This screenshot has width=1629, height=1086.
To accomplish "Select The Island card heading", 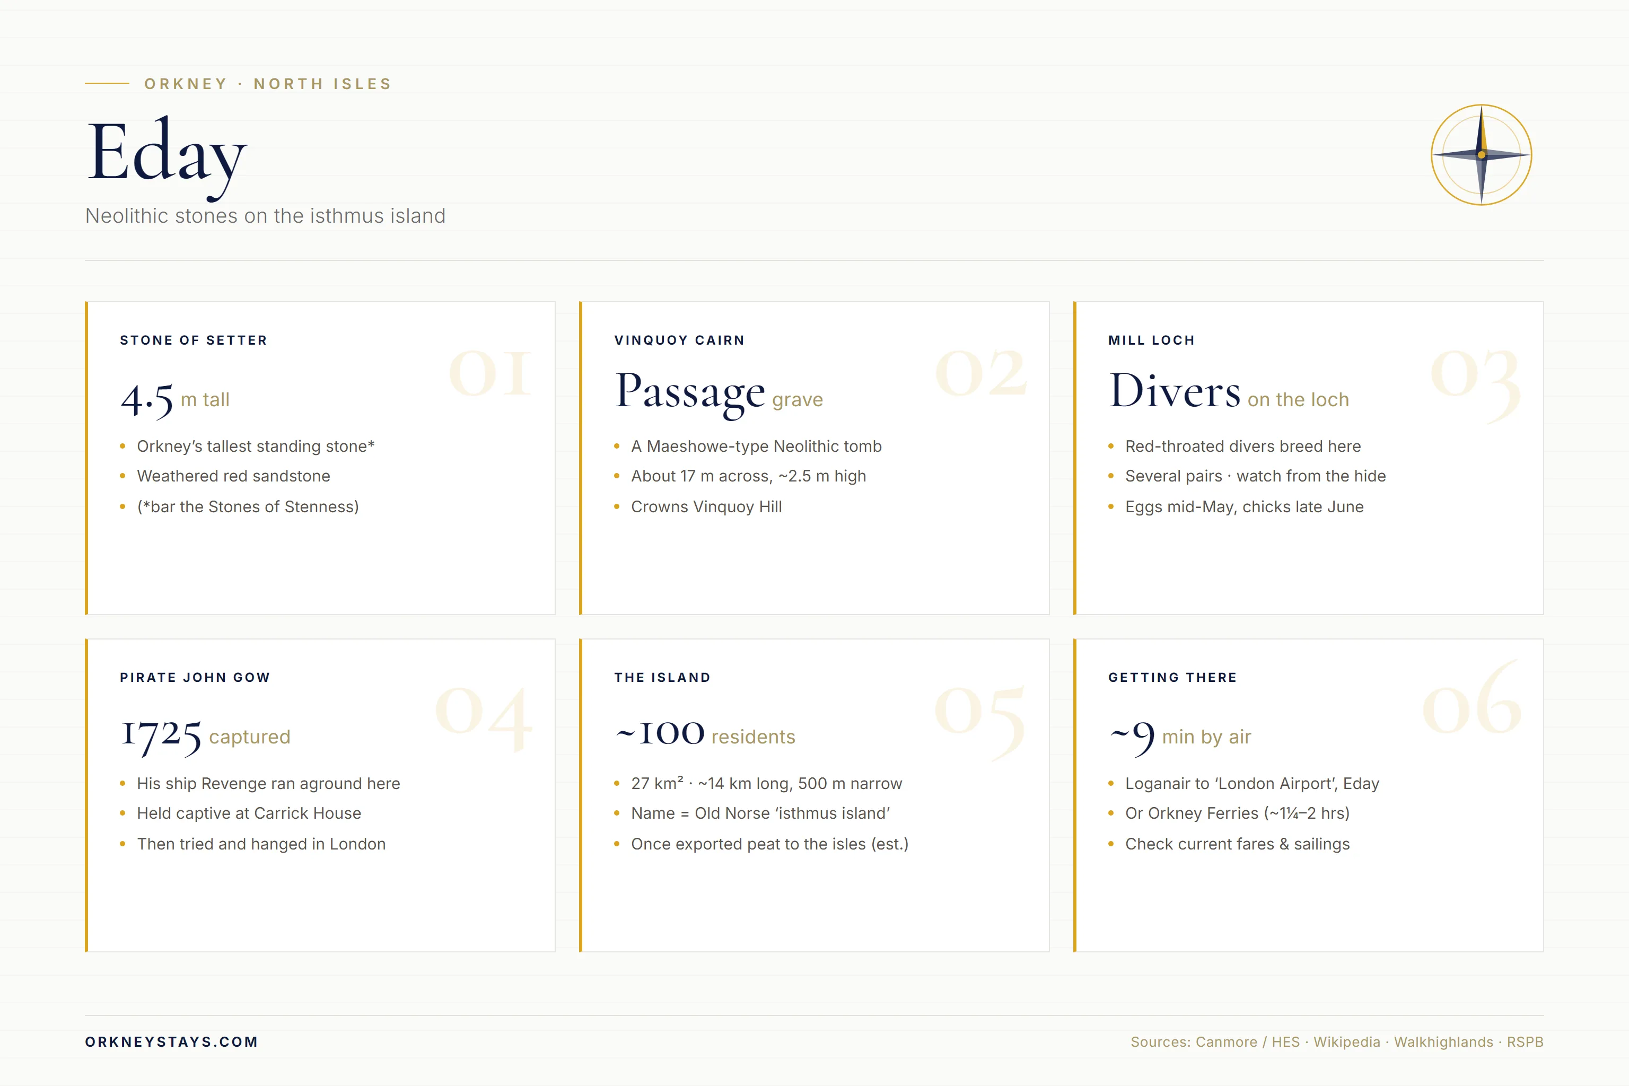I will [662, 677].
